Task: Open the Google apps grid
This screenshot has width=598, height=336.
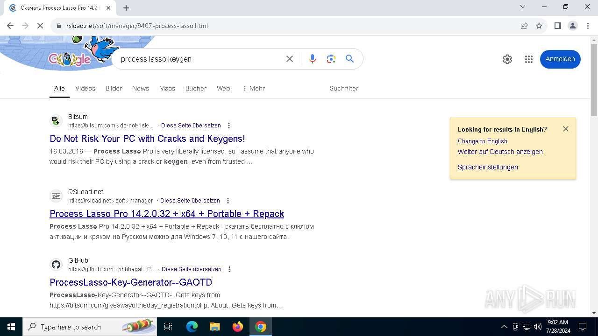Action: [x=529, y=59]
